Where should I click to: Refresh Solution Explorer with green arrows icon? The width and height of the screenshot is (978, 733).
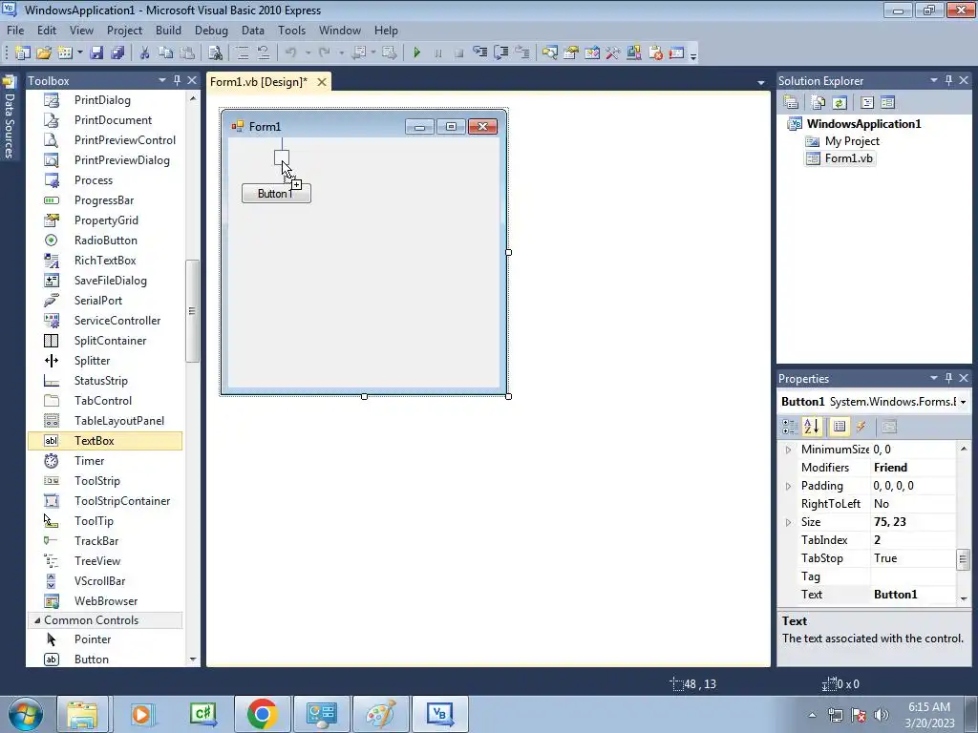coord(840,102)
